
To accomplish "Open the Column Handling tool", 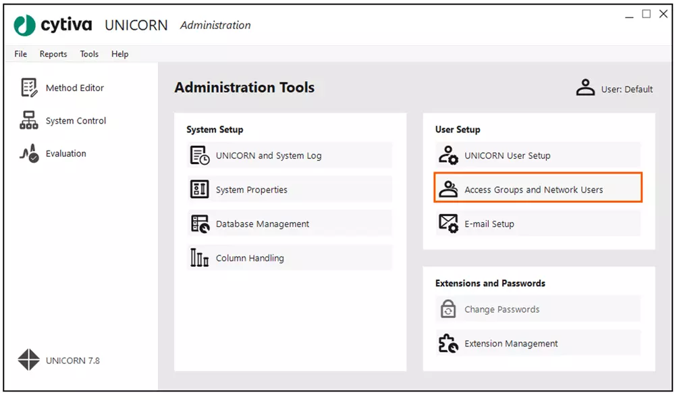I will (x=289, y=257).
